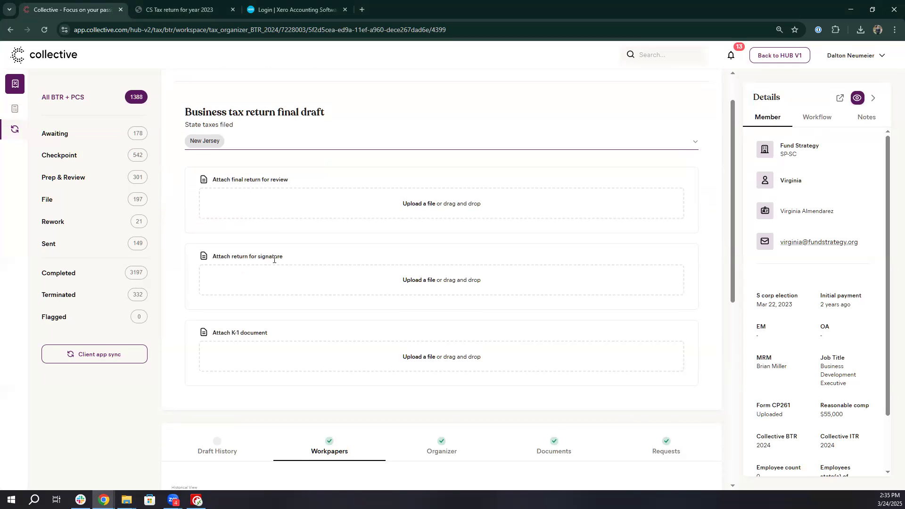
Task: Select the top sidebar tax organizer icon
Action: pos(15,84)
